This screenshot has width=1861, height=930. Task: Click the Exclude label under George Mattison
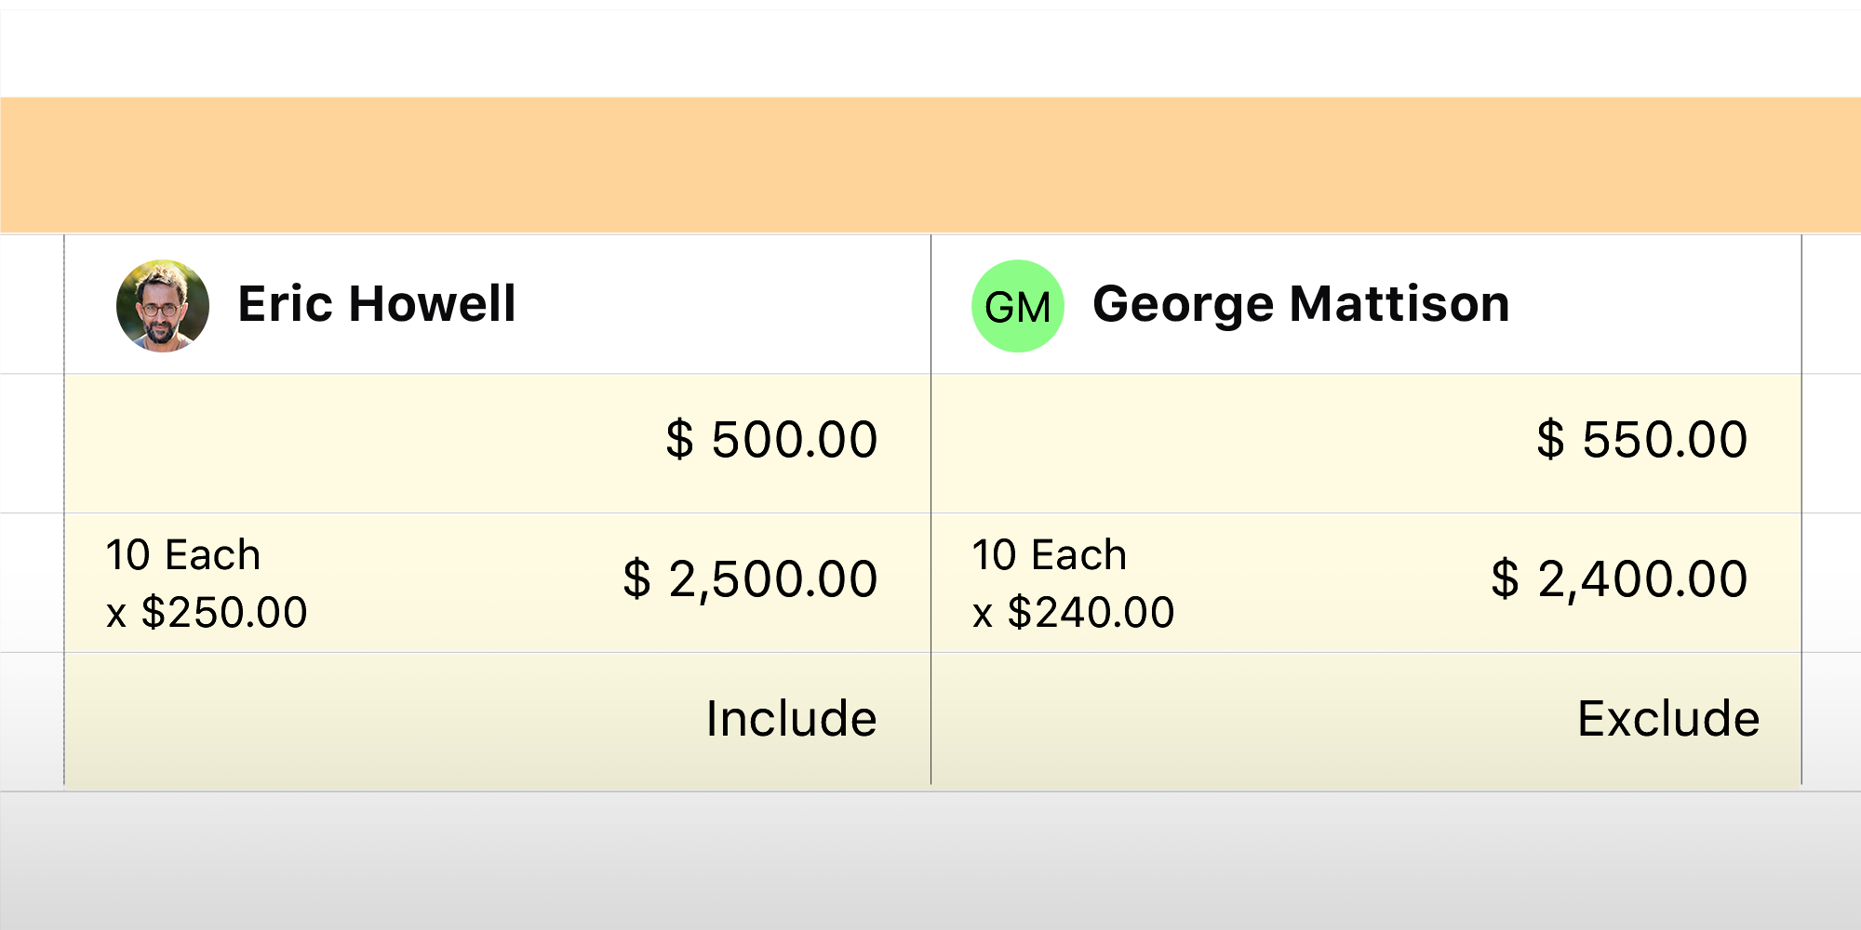click(1670, 717)
